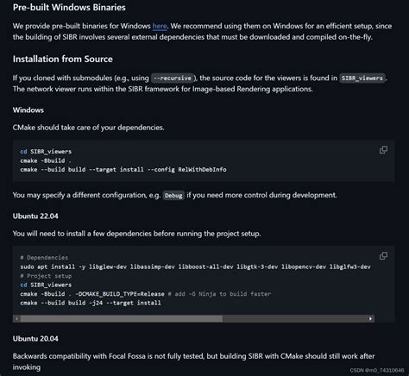Click the '# Dependencies' comment line
Viewport: 409px width, 376px height.
(x=44, y=258)
